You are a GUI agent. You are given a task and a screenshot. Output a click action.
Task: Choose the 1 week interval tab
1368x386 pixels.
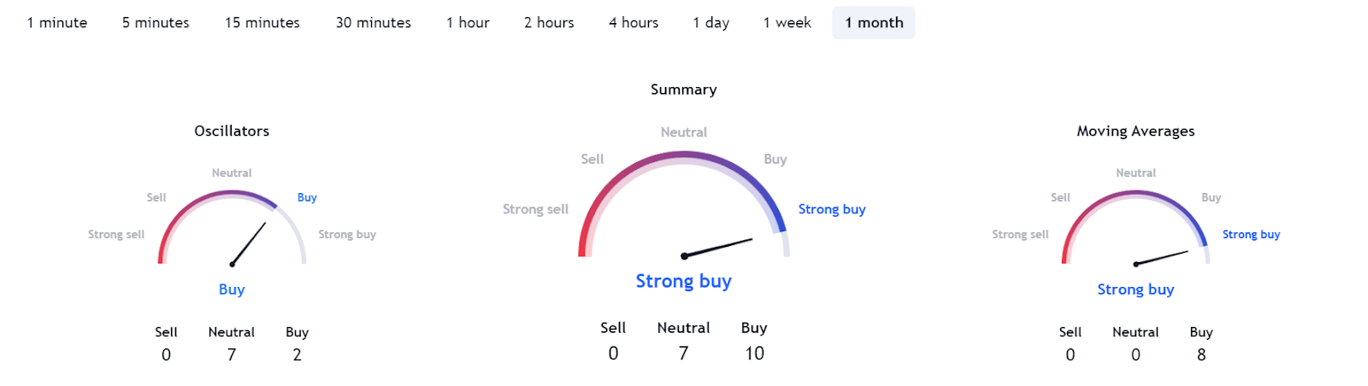[x=787, y=23]
